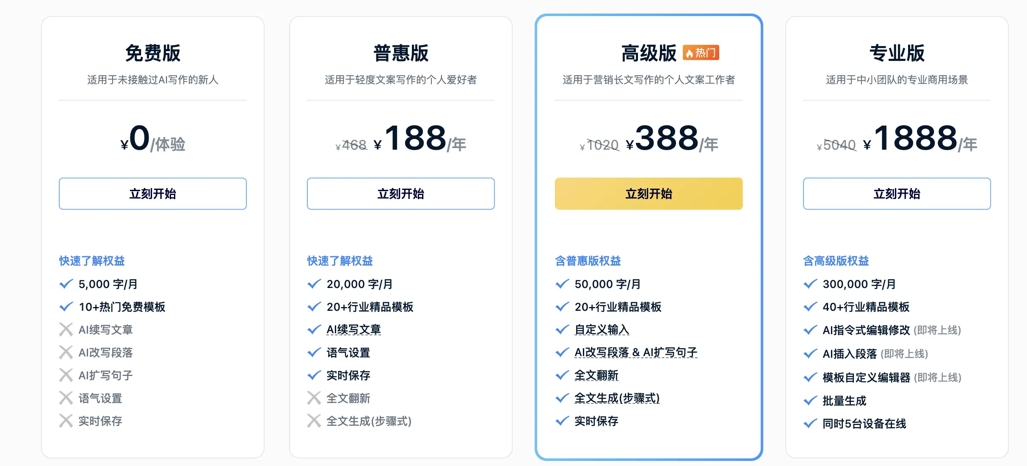The height and width of the screenshot is (466, 1027).
Task: Click 立刻开始 under 普惠版
Action: (400, 194)
